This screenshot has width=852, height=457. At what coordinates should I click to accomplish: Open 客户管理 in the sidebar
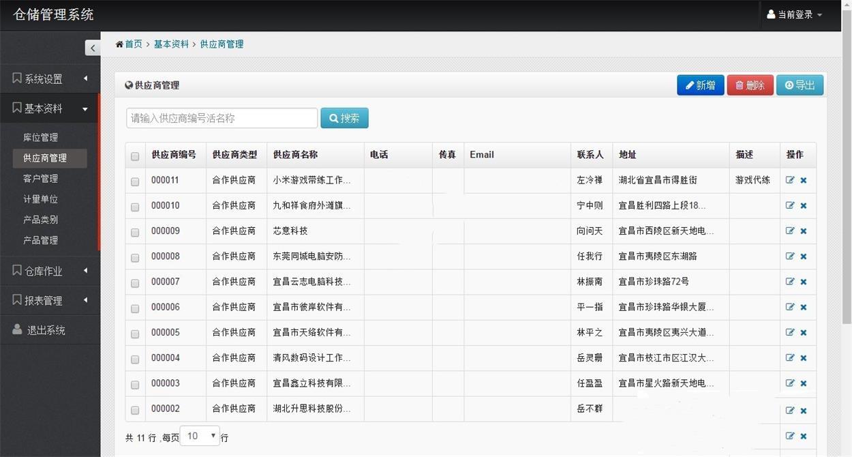pyautogui.click(x=41, y=179)
